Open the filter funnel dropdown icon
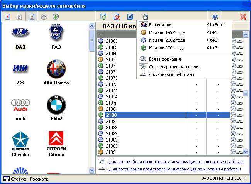Screen dimensions: 251x184 click(145, 17)
